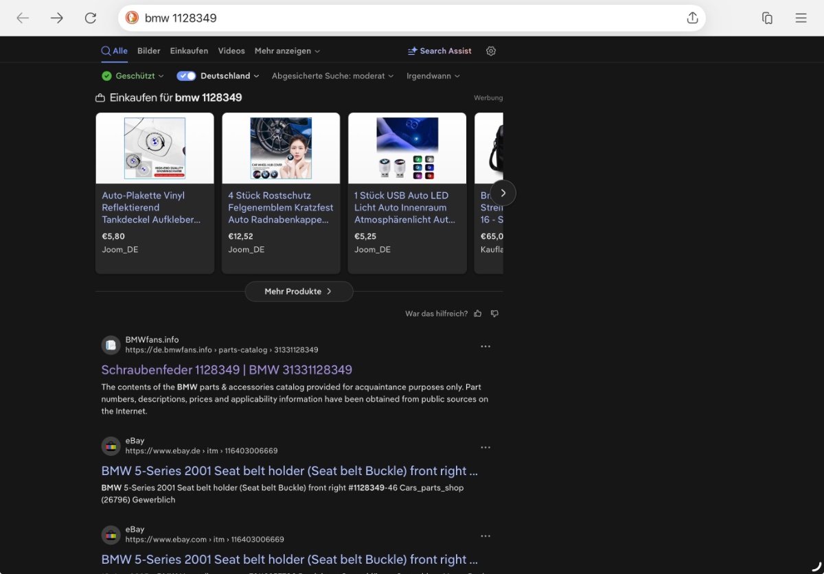Click the Mehr Produkte button

click(x=299, y=291)
